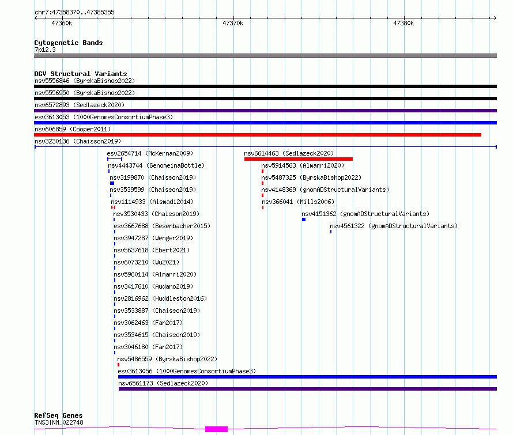Click nsv1114933 (Alsmadi2014) label
The height and width of the screenshot is (435, 513).
click(152, 202)
